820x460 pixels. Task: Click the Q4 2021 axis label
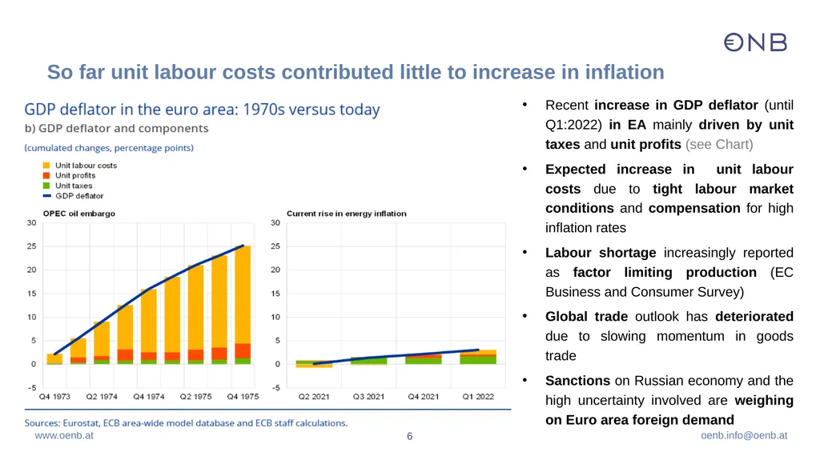pos(424,397)
